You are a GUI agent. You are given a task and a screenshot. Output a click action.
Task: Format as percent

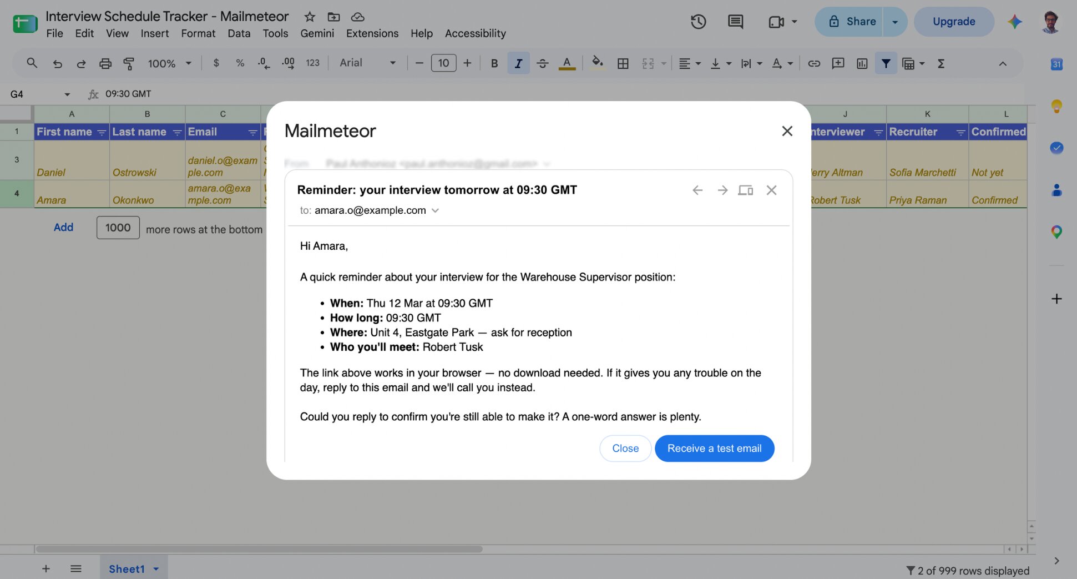(x=240, y=63)
